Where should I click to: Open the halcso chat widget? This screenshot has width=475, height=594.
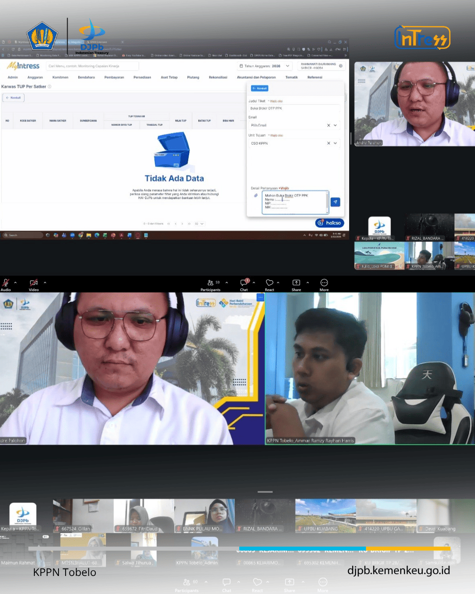point(329,223)
